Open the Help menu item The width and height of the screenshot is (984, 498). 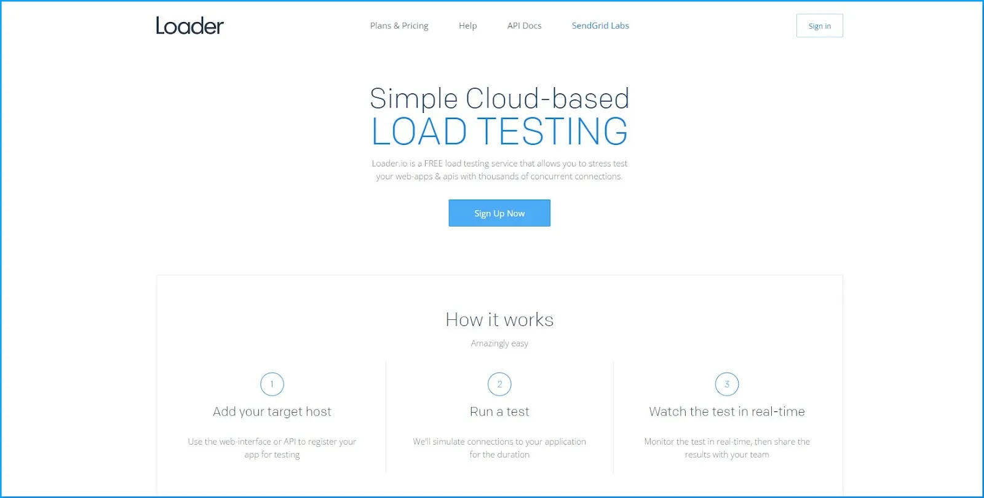click(468, 26)
